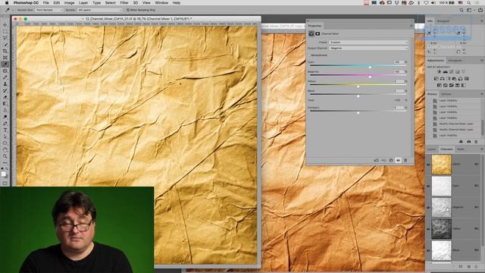Select the History Brush tool
Screen dimensions: 485x273
[5, 90]
